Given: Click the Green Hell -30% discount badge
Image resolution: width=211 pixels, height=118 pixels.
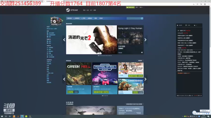Looking at the screenshot, I should tap(70, 92).
